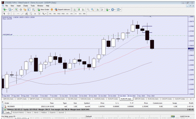Zoom in on the chart

point(88,10)
